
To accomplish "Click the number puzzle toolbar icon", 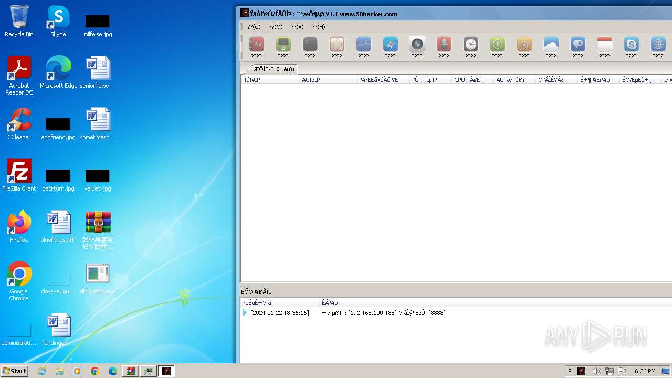I will tap(337, 45).
